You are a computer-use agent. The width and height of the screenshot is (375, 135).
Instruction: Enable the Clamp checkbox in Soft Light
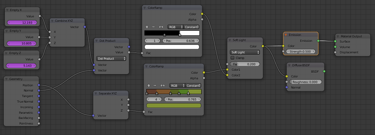[232, 58]
